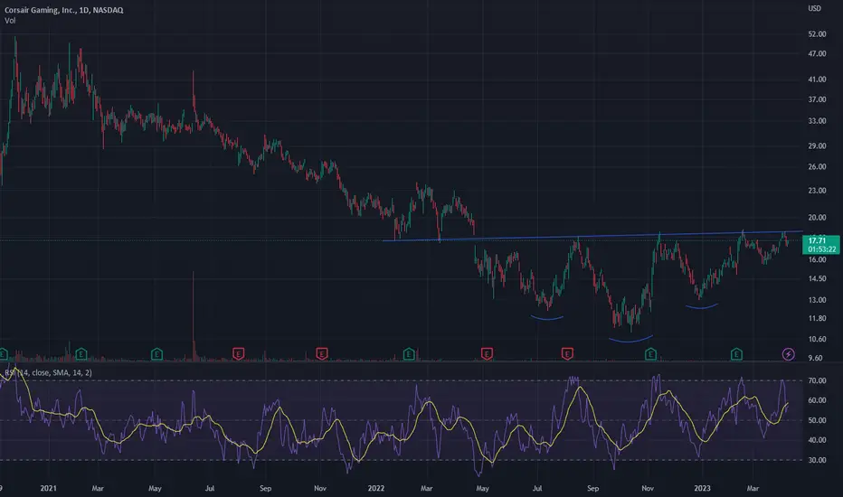Click the 52.00 price scale label

(x=817, y=33)
